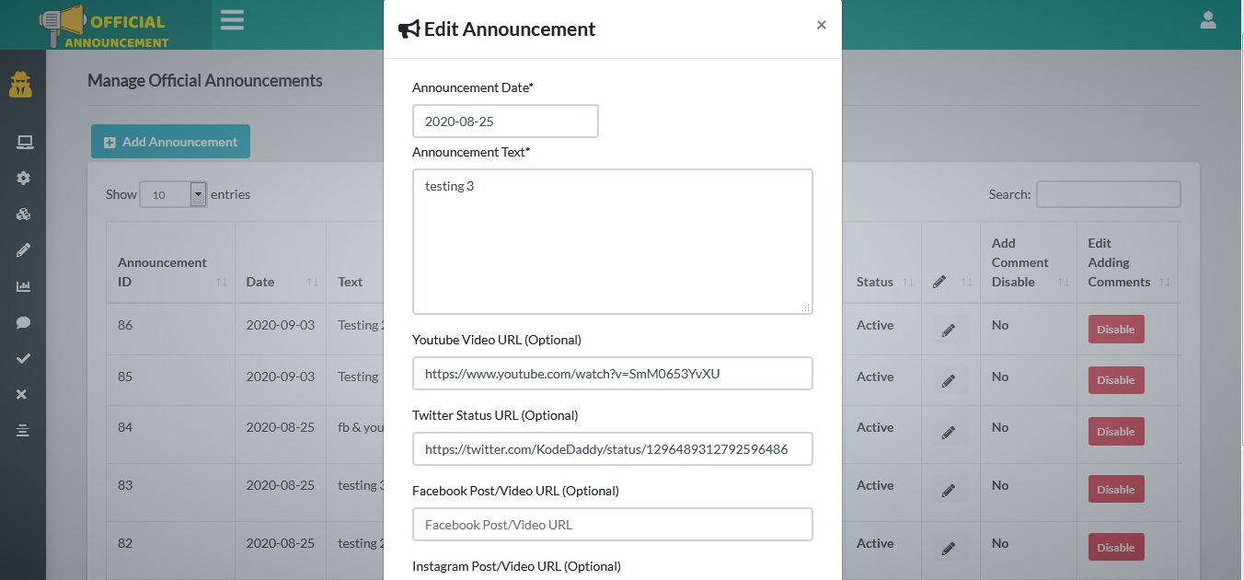Click the Official Announcement logo
The width and height of the screenshot is (1244, 580).
coord(104,26)
